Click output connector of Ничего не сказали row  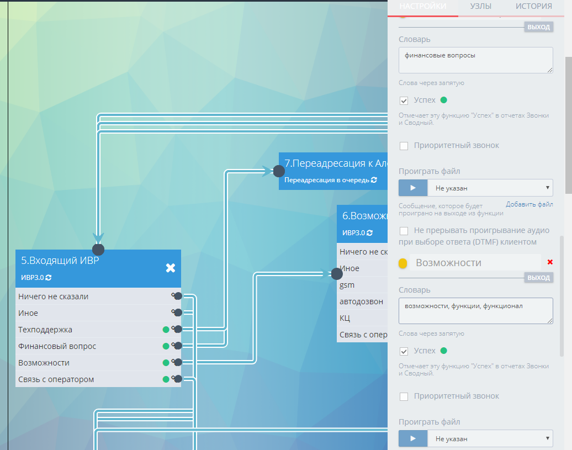(178, 297)
